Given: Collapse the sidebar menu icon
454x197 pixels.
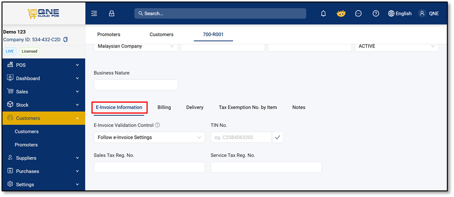Looking at the screenshot, I should [94, 13].
